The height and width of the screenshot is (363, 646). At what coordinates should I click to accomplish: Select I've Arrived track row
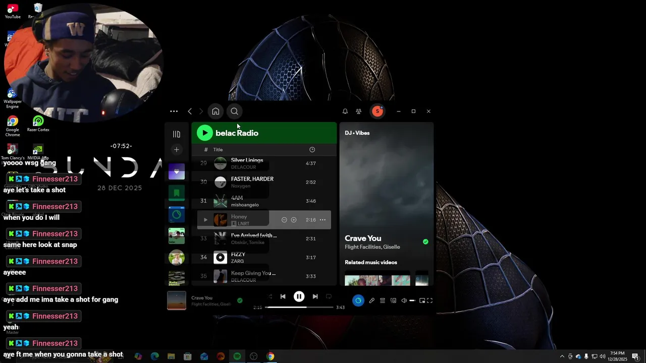tap(264, 238)
